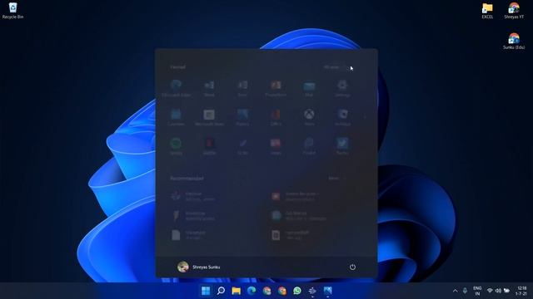Open Search from the taskbar
The image size is (533, 299).
tap(221, 291)
